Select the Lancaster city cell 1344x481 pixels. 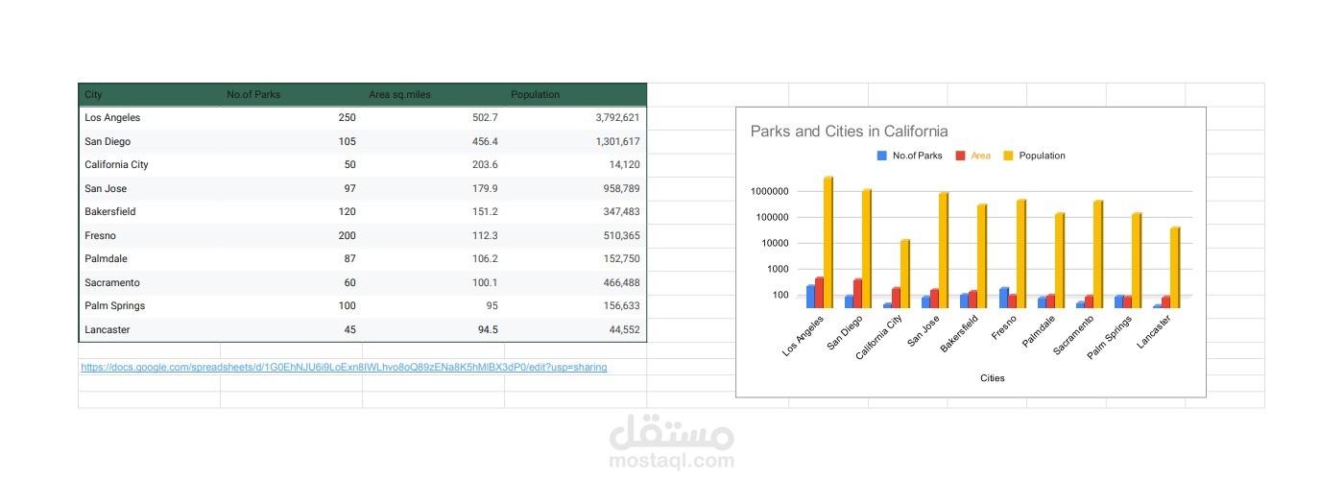pos(107,329)
